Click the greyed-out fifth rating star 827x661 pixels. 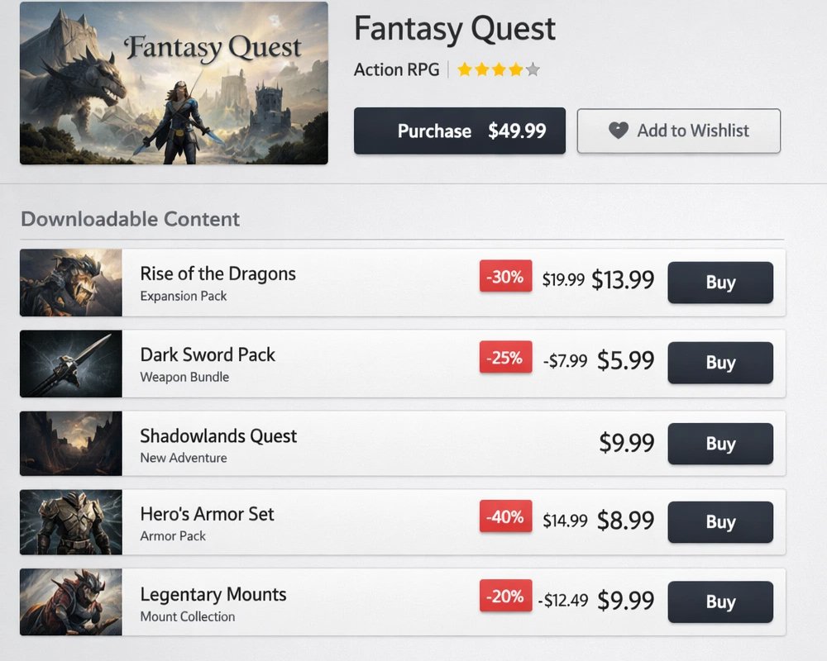tap(534, 69)
